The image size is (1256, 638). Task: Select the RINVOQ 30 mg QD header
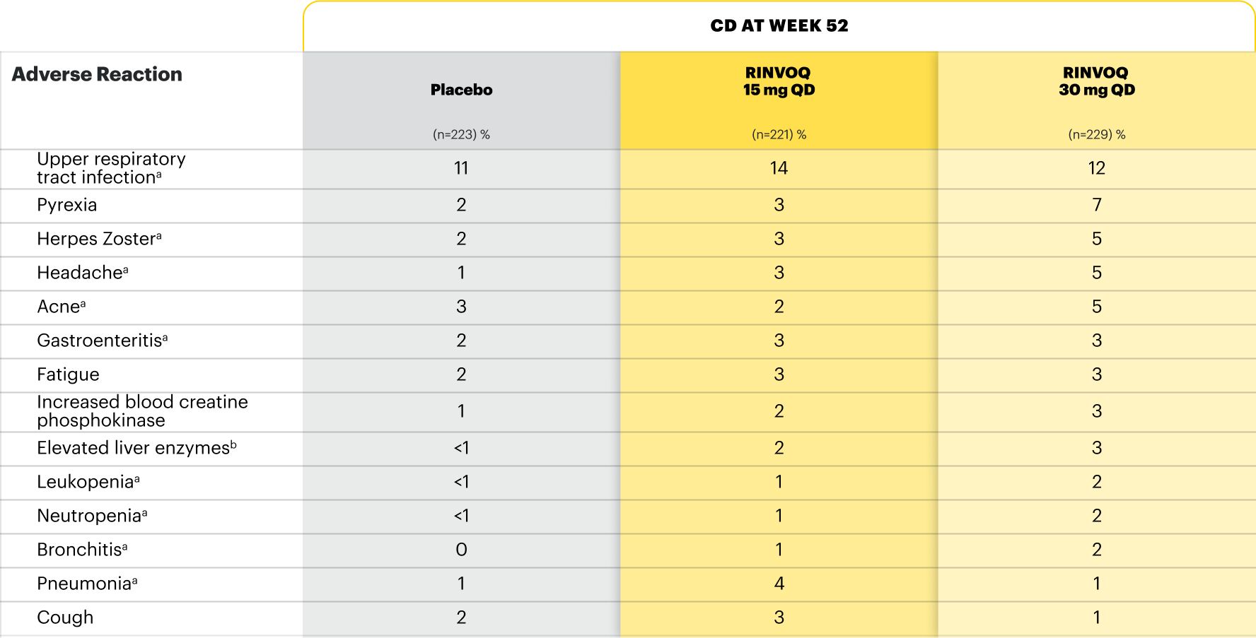click(x=1096, y=81)
